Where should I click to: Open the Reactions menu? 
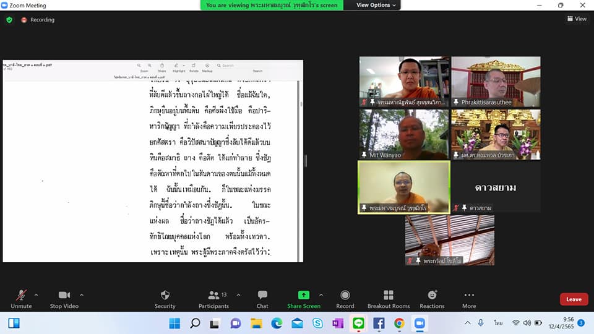pyautogui.click(x=432, y=299)
